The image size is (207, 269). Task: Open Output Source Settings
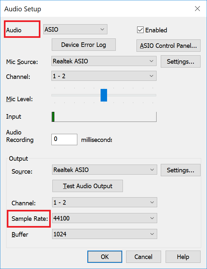[x=180, y=170]
